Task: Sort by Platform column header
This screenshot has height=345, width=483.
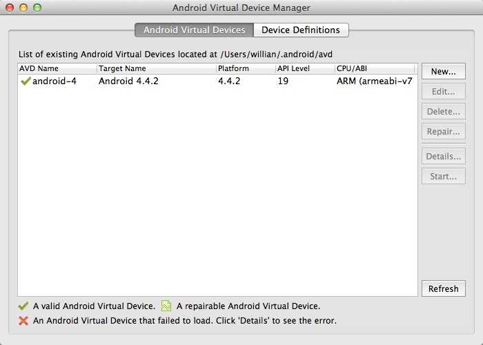Action: coord(246,68)
